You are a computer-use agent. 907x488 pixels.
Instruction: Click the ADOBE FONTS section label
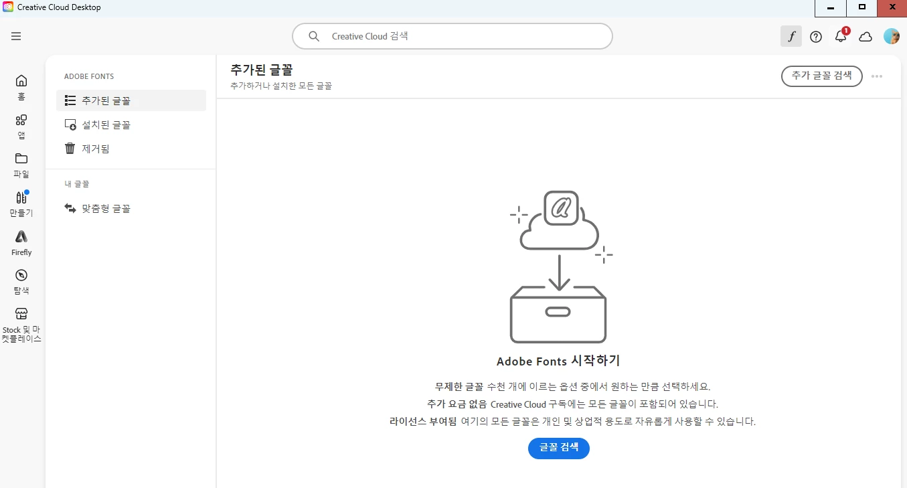coord(89,76)
